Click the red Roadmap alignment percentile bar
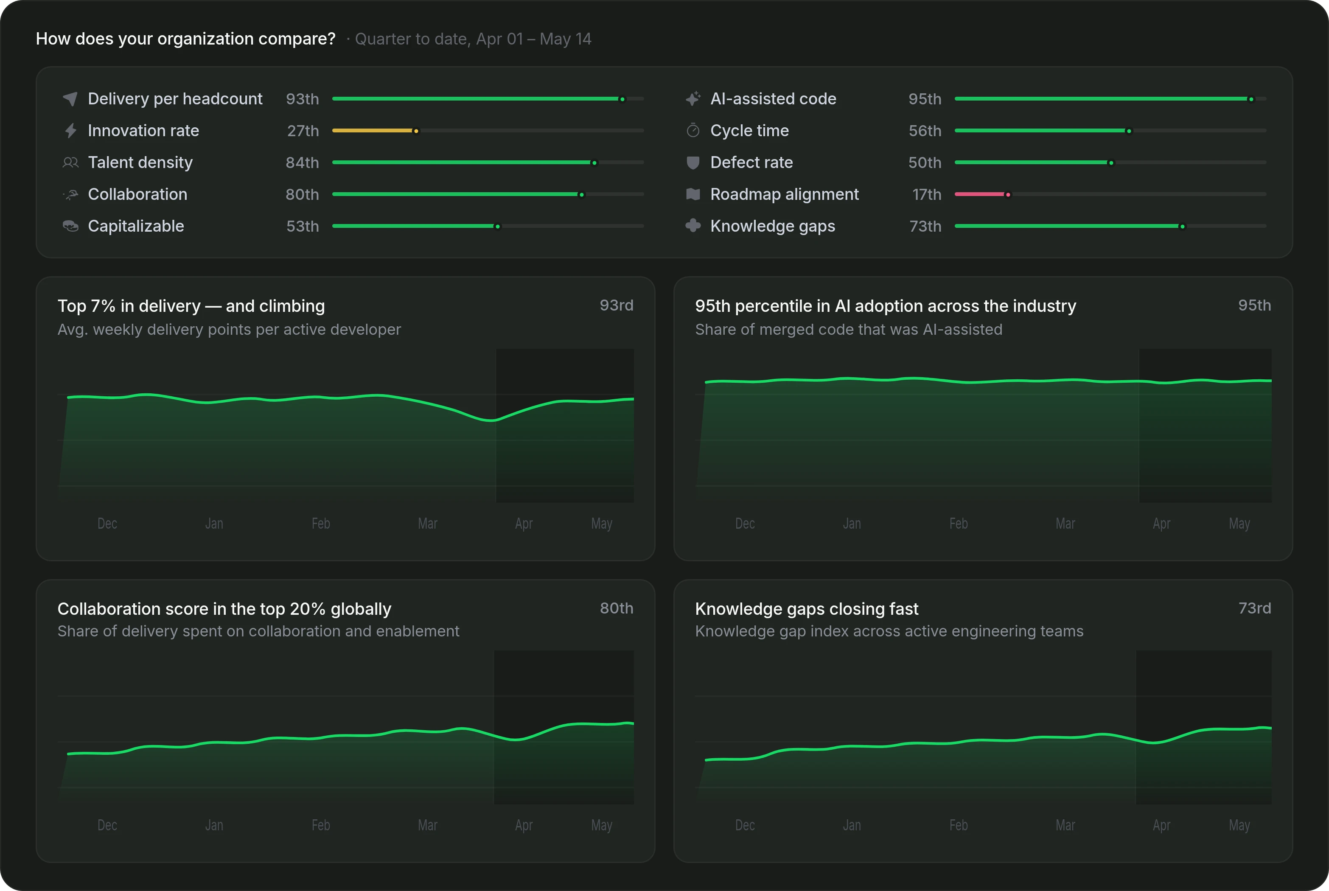1329x891 pixels. 1110,194
